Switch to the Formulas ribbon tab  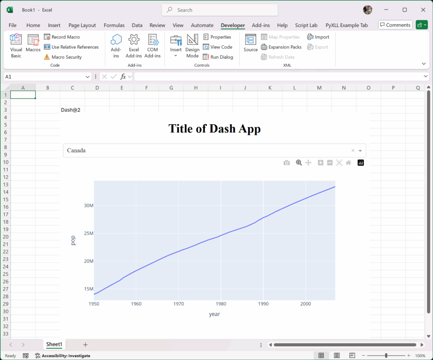pyautogui.click(x=114, y=25)
